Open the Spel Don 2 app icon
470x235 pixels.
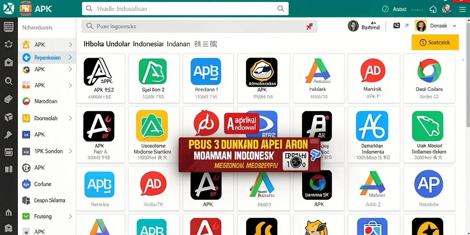(x=152, y=71)
